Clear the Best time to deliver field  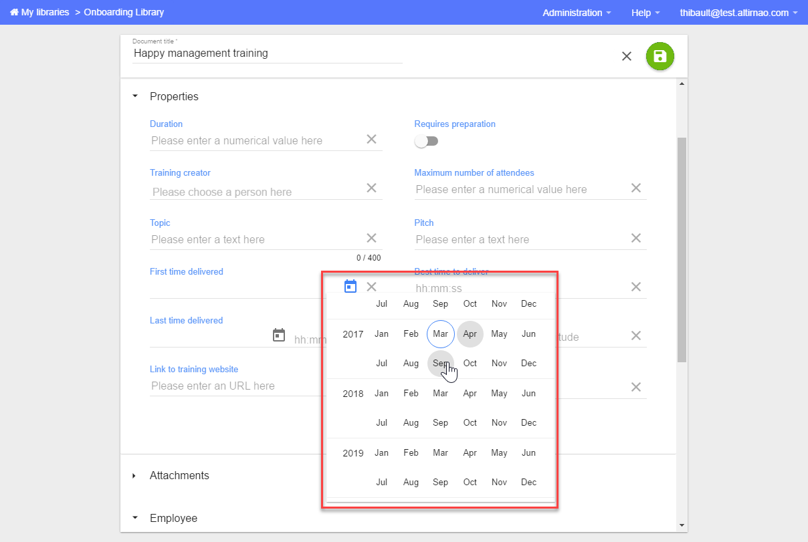[636, 287]
